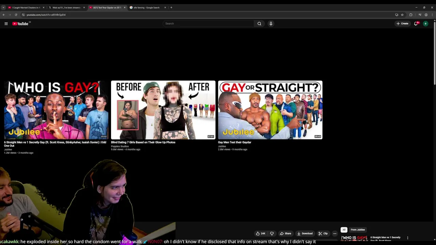Close the 'I Caught Married Cheaters' tab

[44, 7]
